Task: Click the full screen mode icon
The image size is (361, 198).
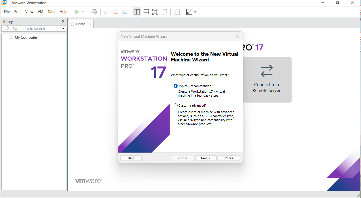Action: point(155,12)
